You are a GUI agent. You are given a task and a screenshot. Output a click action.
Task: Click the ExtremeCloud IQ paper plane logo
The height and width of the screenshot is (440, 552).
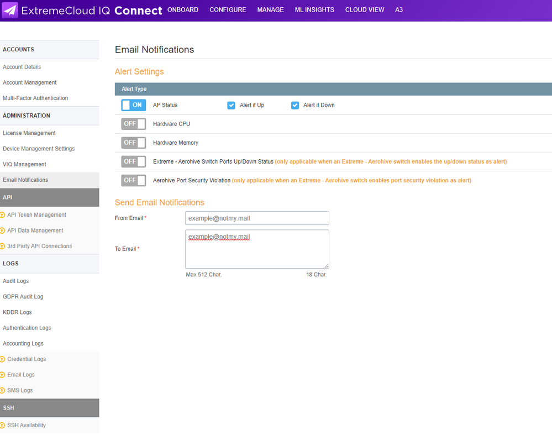(x=10, y=11)
